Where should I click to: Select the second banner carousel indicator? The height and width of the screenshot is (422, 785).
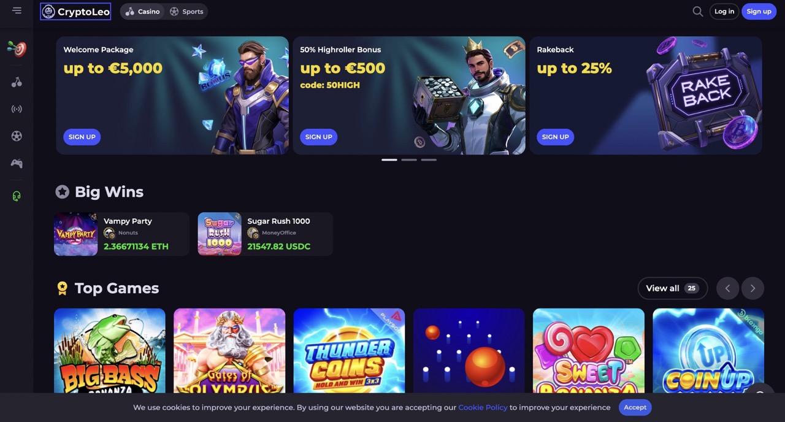pyautogui.click(x=409, y=160)
